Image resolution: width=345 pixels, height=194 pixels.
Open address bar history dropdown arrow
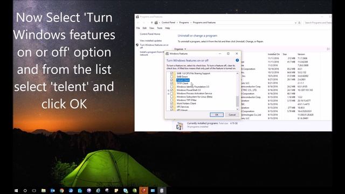(295, 23)
